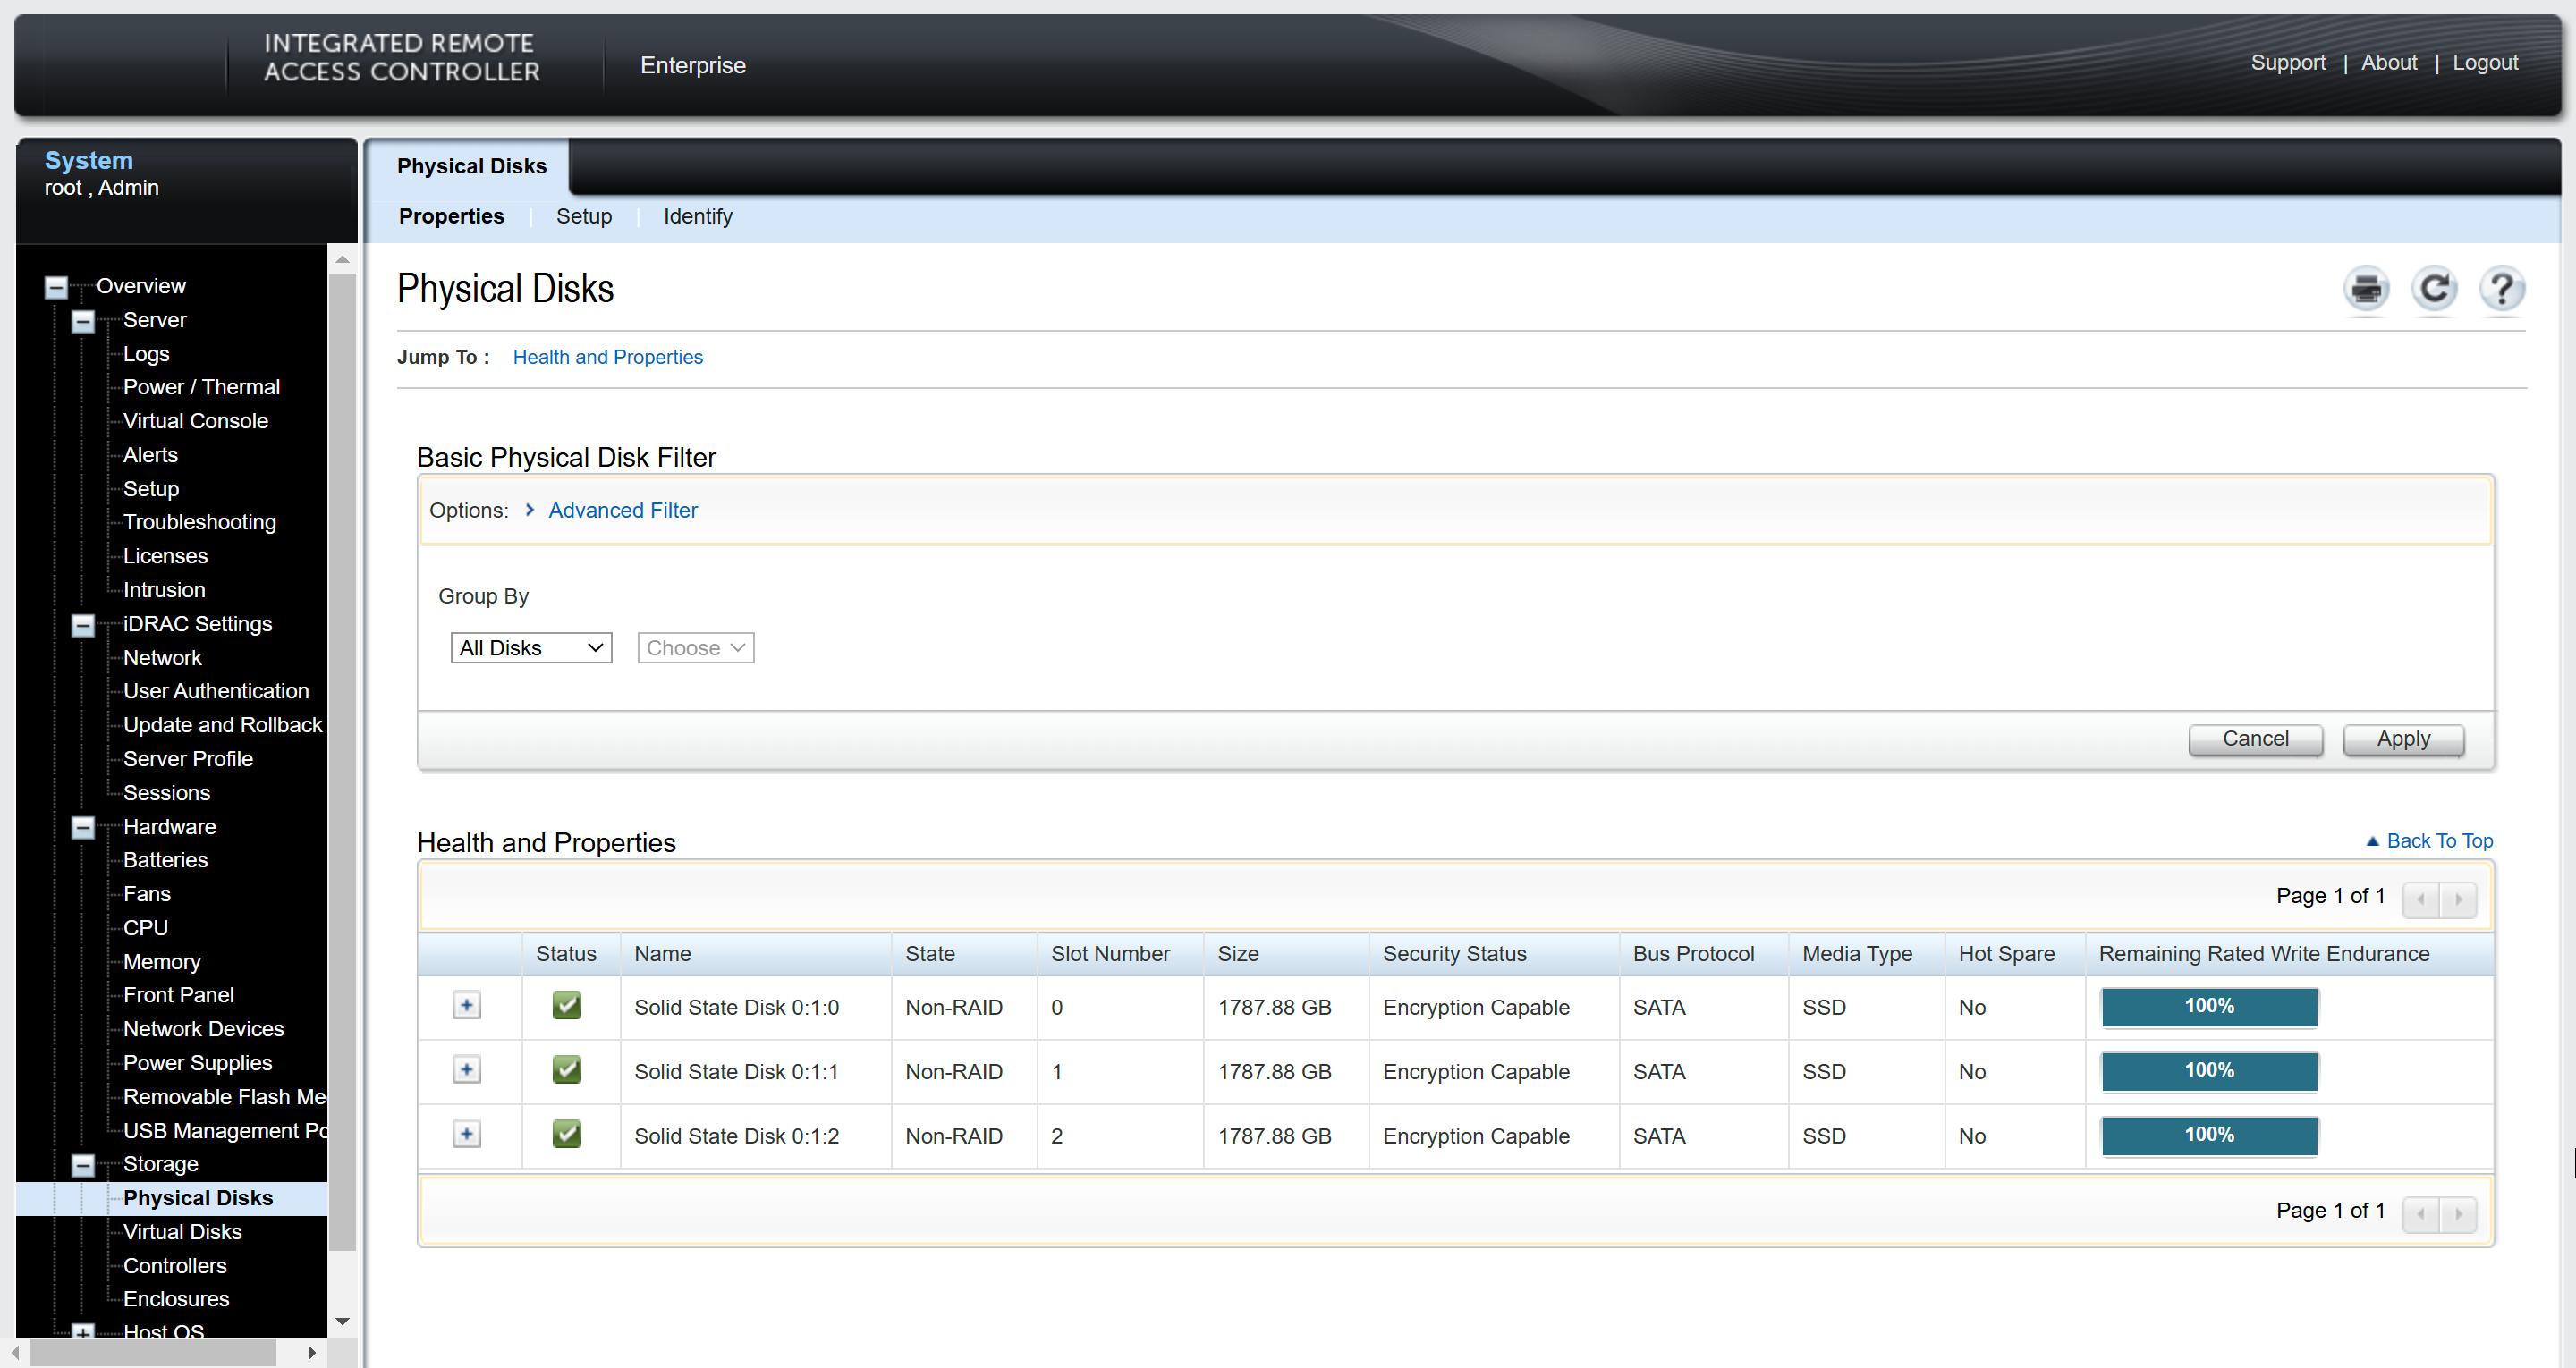Click the Logout link in header
Image resolution: width=2576 pixels, height=1368 pixels.
click(2484, 63)
